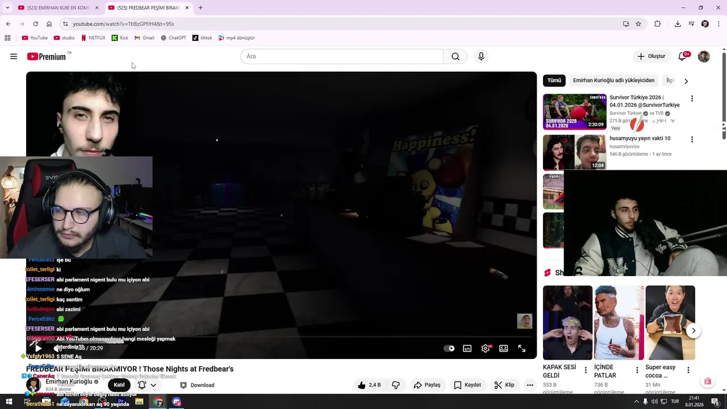Open the YouTube account avatar menu
The width and height of the screenshot is (727, 409).
pyautogui.click(x=704, y=56)
